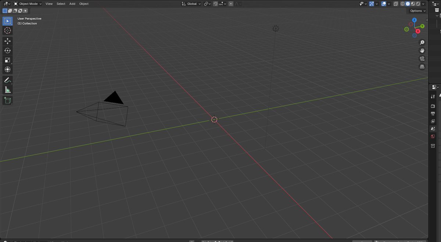This screenshot has width=441, height=242.
Task: Toggle viewport overlays
Action: pyautogui.click(x=384, y=4)
